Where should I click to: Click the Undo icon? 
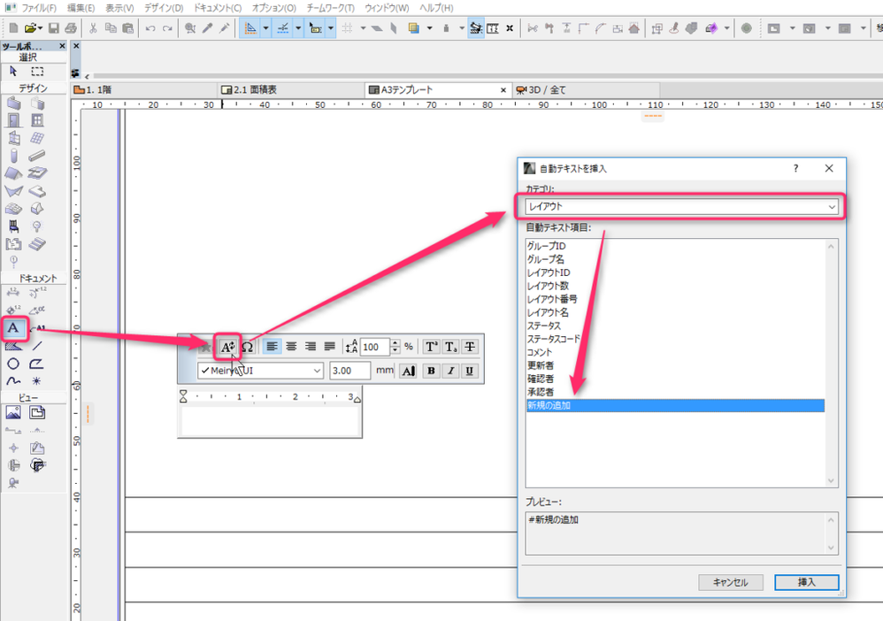pos(150,28)
